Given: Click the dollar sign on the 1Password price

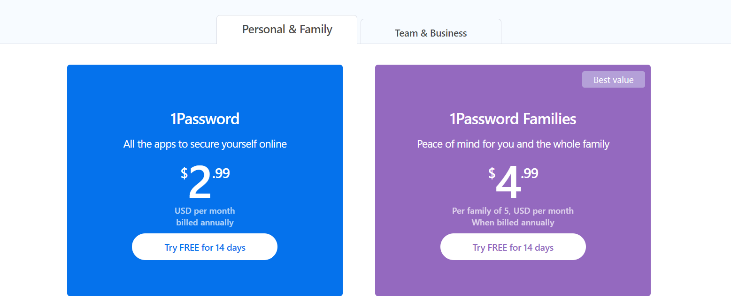Looking at the screenshot, I should (x=184, y=173).
